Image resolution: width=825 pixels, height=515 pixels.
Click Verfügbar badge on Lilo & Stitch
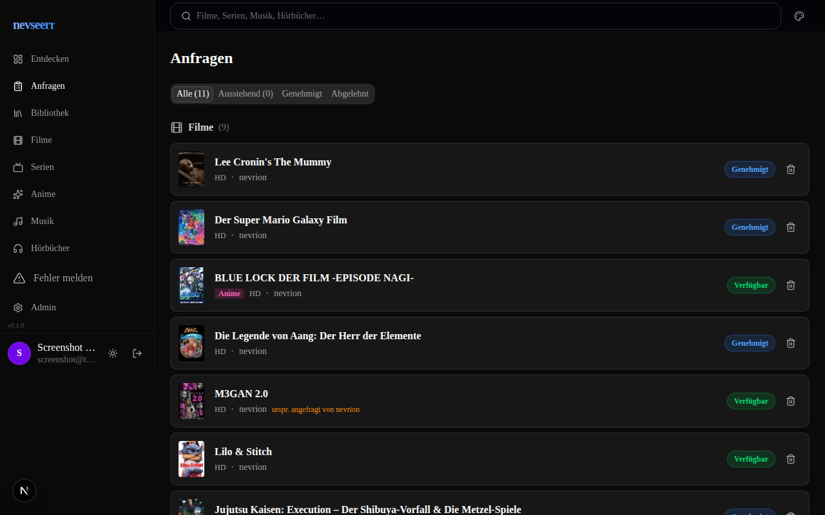tap(751, 459)
